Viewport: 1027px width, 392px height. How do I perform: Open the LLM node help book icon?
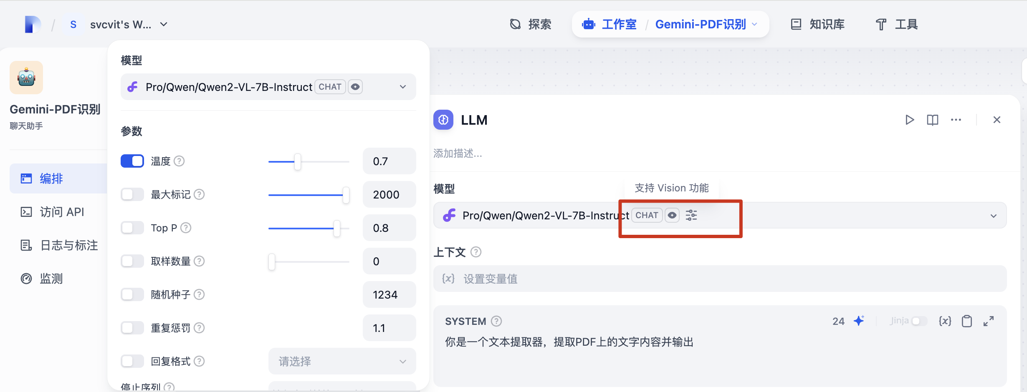coord(932,120)
